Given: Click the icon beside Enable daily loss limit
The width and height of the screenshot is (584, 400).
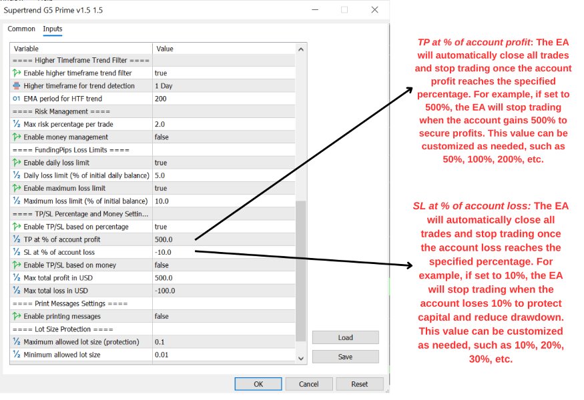Looking at the screenshot, I should point(17,163).
